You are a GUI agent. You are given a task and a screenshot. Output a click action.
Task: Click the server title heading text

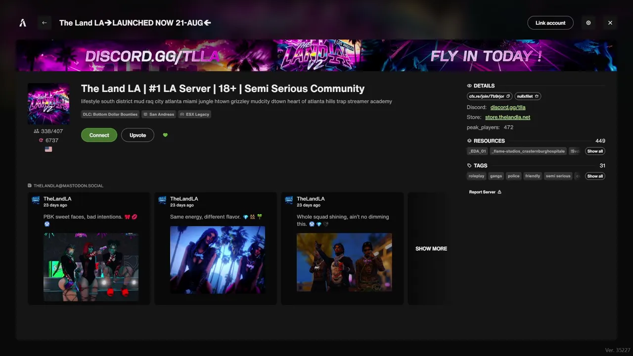223,89
